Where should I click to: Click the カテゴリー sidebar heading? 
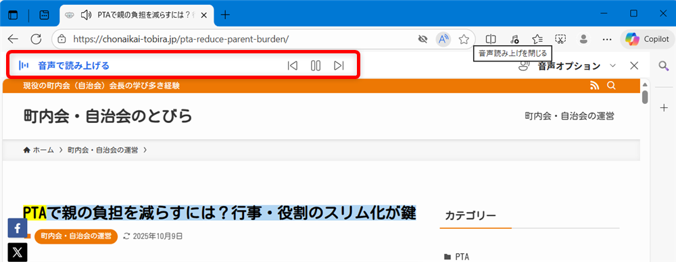click(470, 215)
